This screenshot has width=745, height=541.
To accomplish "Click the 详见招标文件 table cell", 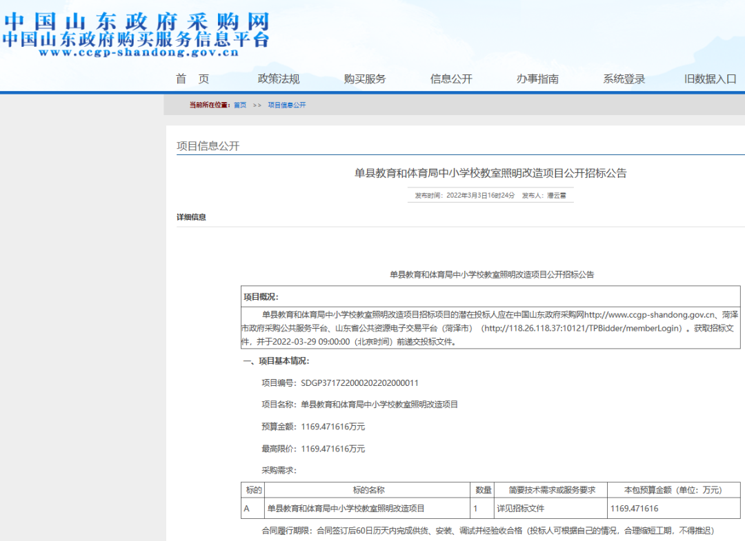I will (551, 508).
